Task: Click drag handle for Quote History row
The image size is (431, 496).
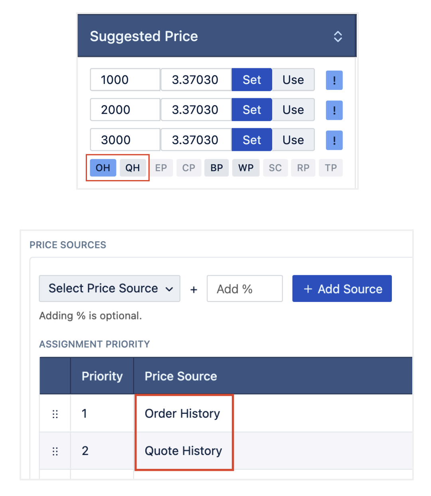Action: click(x=55, y=451)
